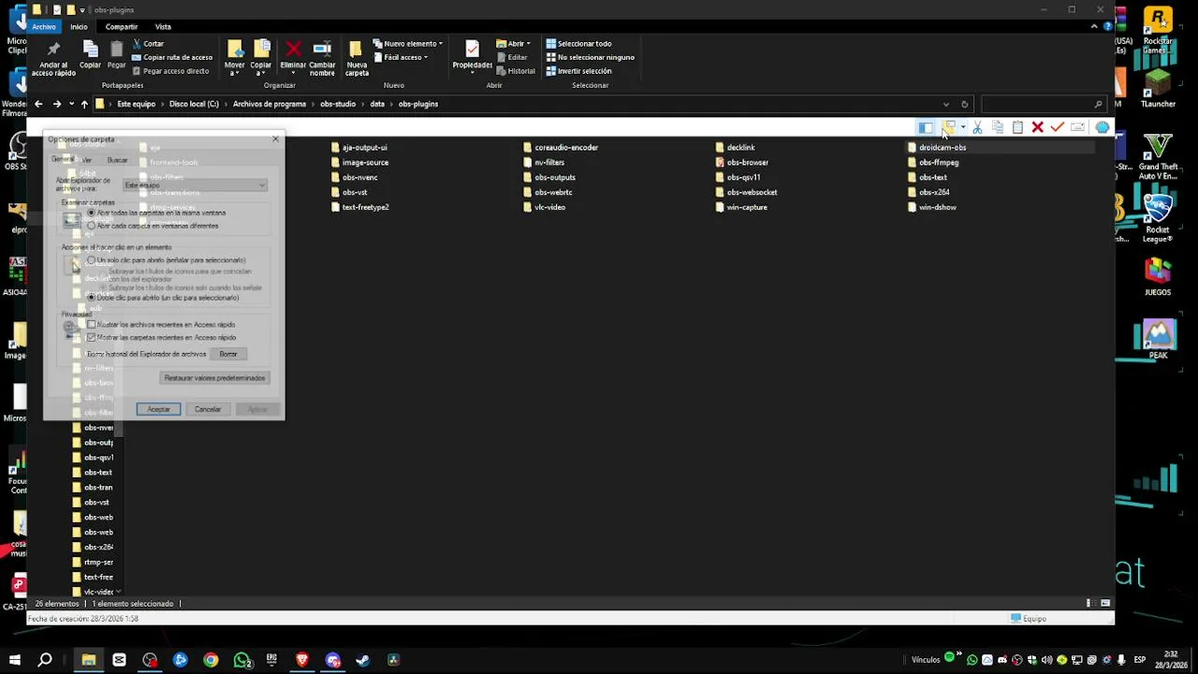
Task: Select Un solo clic para abrirlo
Action: pos(167,260)
